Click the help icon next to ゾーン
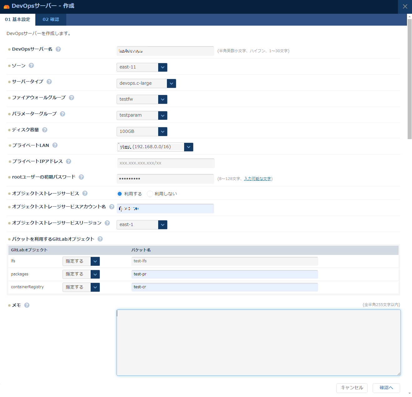 pyautogui.click(x=31, y=65)
